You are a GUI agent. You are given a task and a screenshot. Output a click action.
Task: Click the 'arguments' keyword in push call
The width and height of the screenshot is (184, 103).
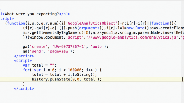tap(89, 28)
